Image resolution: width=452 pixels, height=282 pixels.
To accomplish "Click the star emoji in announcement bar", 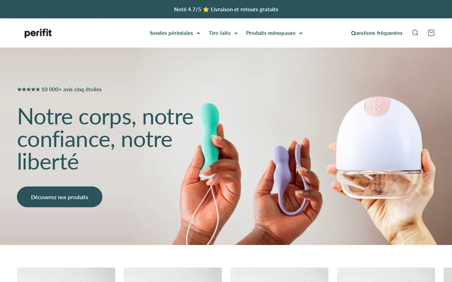I will pos(206,9).
